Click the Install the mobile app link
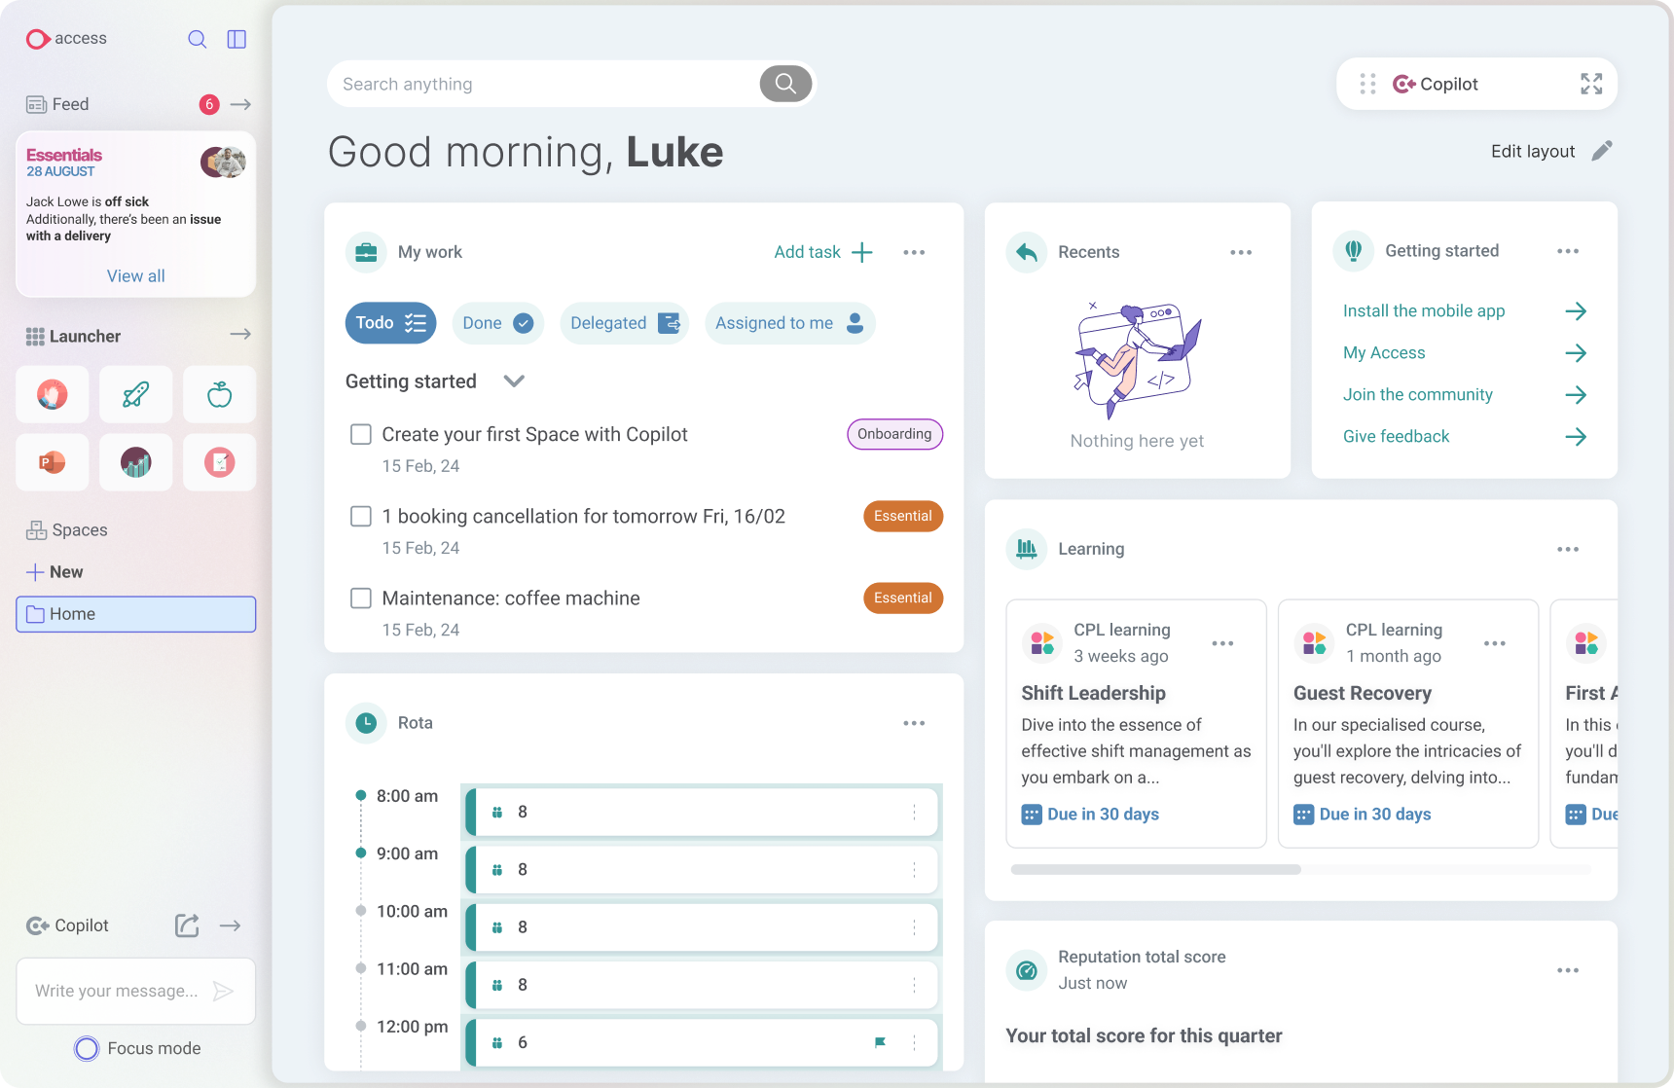1674x1088 pixels. [x=1424, y=310]
